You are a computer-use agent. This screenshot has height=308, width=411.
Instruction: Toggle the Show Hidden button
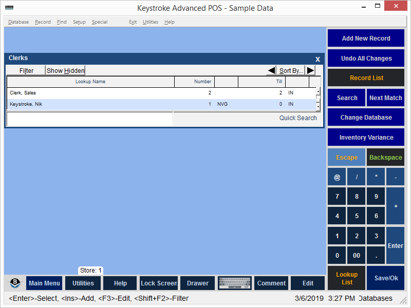(65, 71)
